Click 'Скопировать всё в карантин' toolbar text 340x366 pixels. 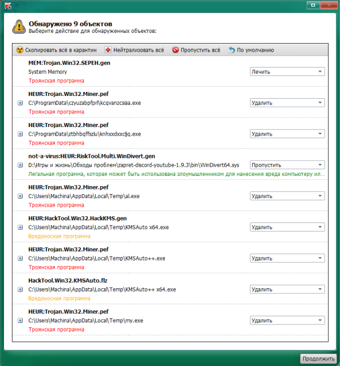(x=61, y=50)
